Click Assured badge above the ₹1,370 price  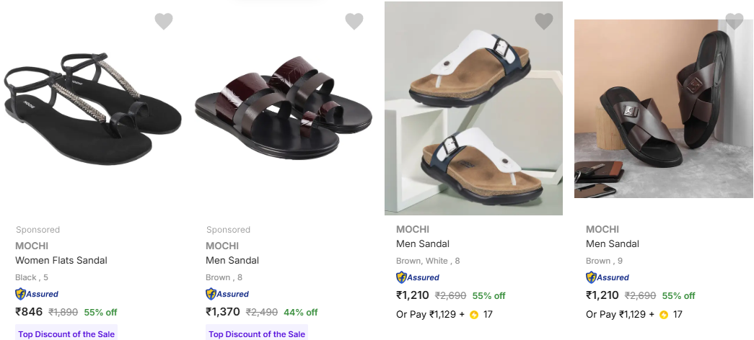[x=227, y=294]
